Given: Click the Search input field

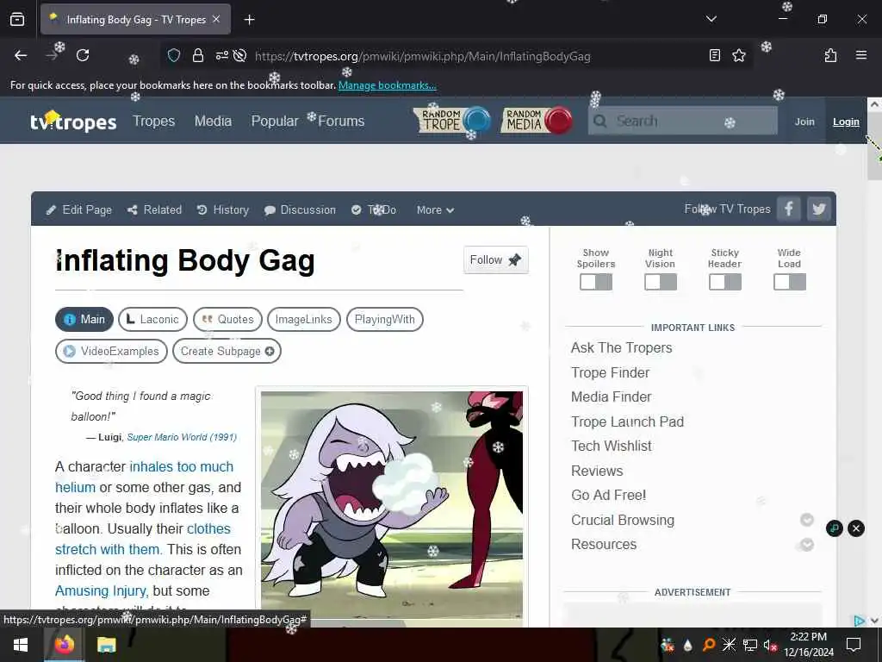Looking at the screenshot, I should click(683, 121).
